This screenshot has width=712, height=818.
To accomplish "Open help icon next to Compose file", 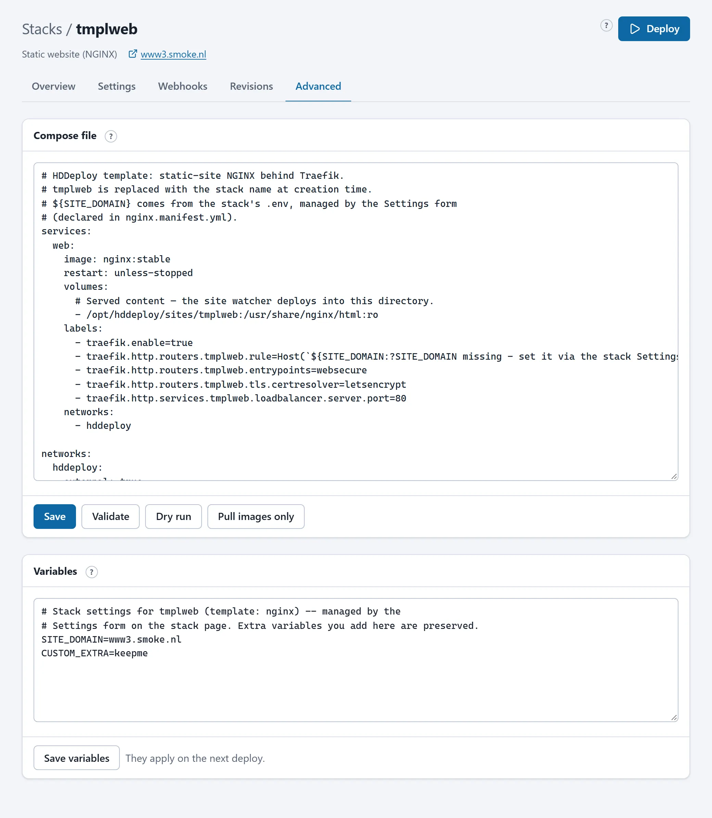I will pos(111,136).
